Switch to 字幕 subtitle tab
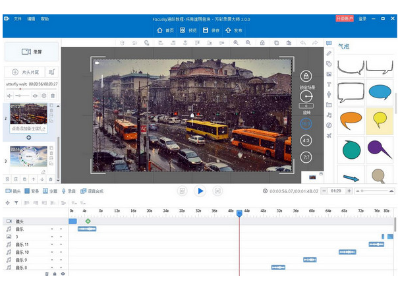 click(x=50, y=191)
